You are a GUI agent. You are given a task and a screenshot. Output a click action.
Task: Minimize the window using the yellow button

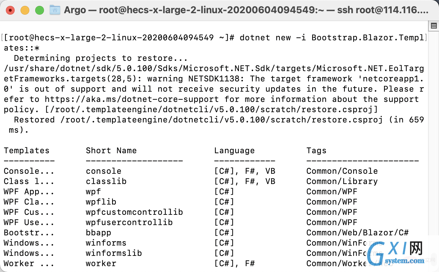[x=25, y=10]
